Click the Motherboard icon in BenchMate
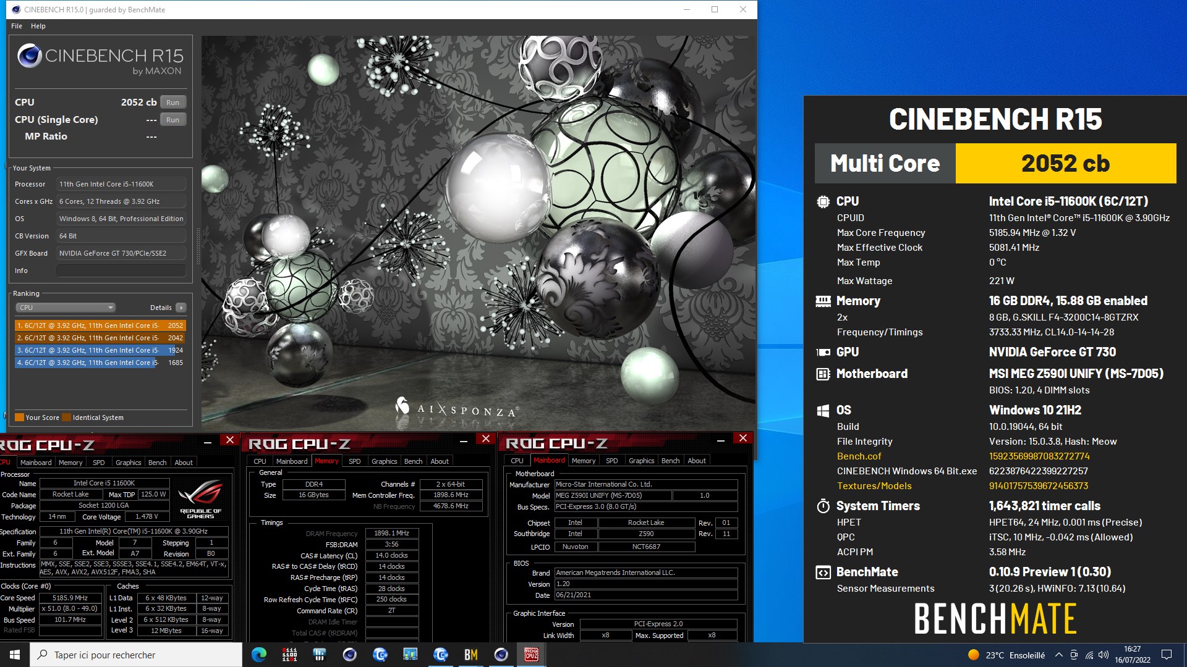 823,374
